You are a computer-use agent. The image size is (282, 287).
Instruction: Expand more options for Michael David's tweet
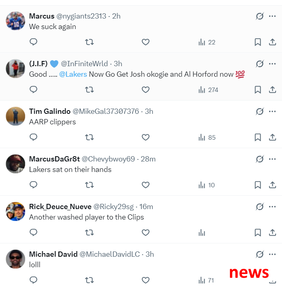tap(272, 254)
